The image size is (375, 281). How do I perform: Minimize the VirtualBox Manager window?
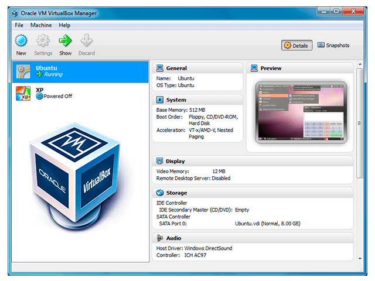[x=324, y=11]
